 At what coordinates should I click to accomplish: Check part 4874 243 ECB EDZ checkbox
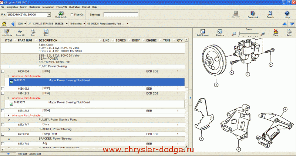pyautogui.click(x=3, y=93)
